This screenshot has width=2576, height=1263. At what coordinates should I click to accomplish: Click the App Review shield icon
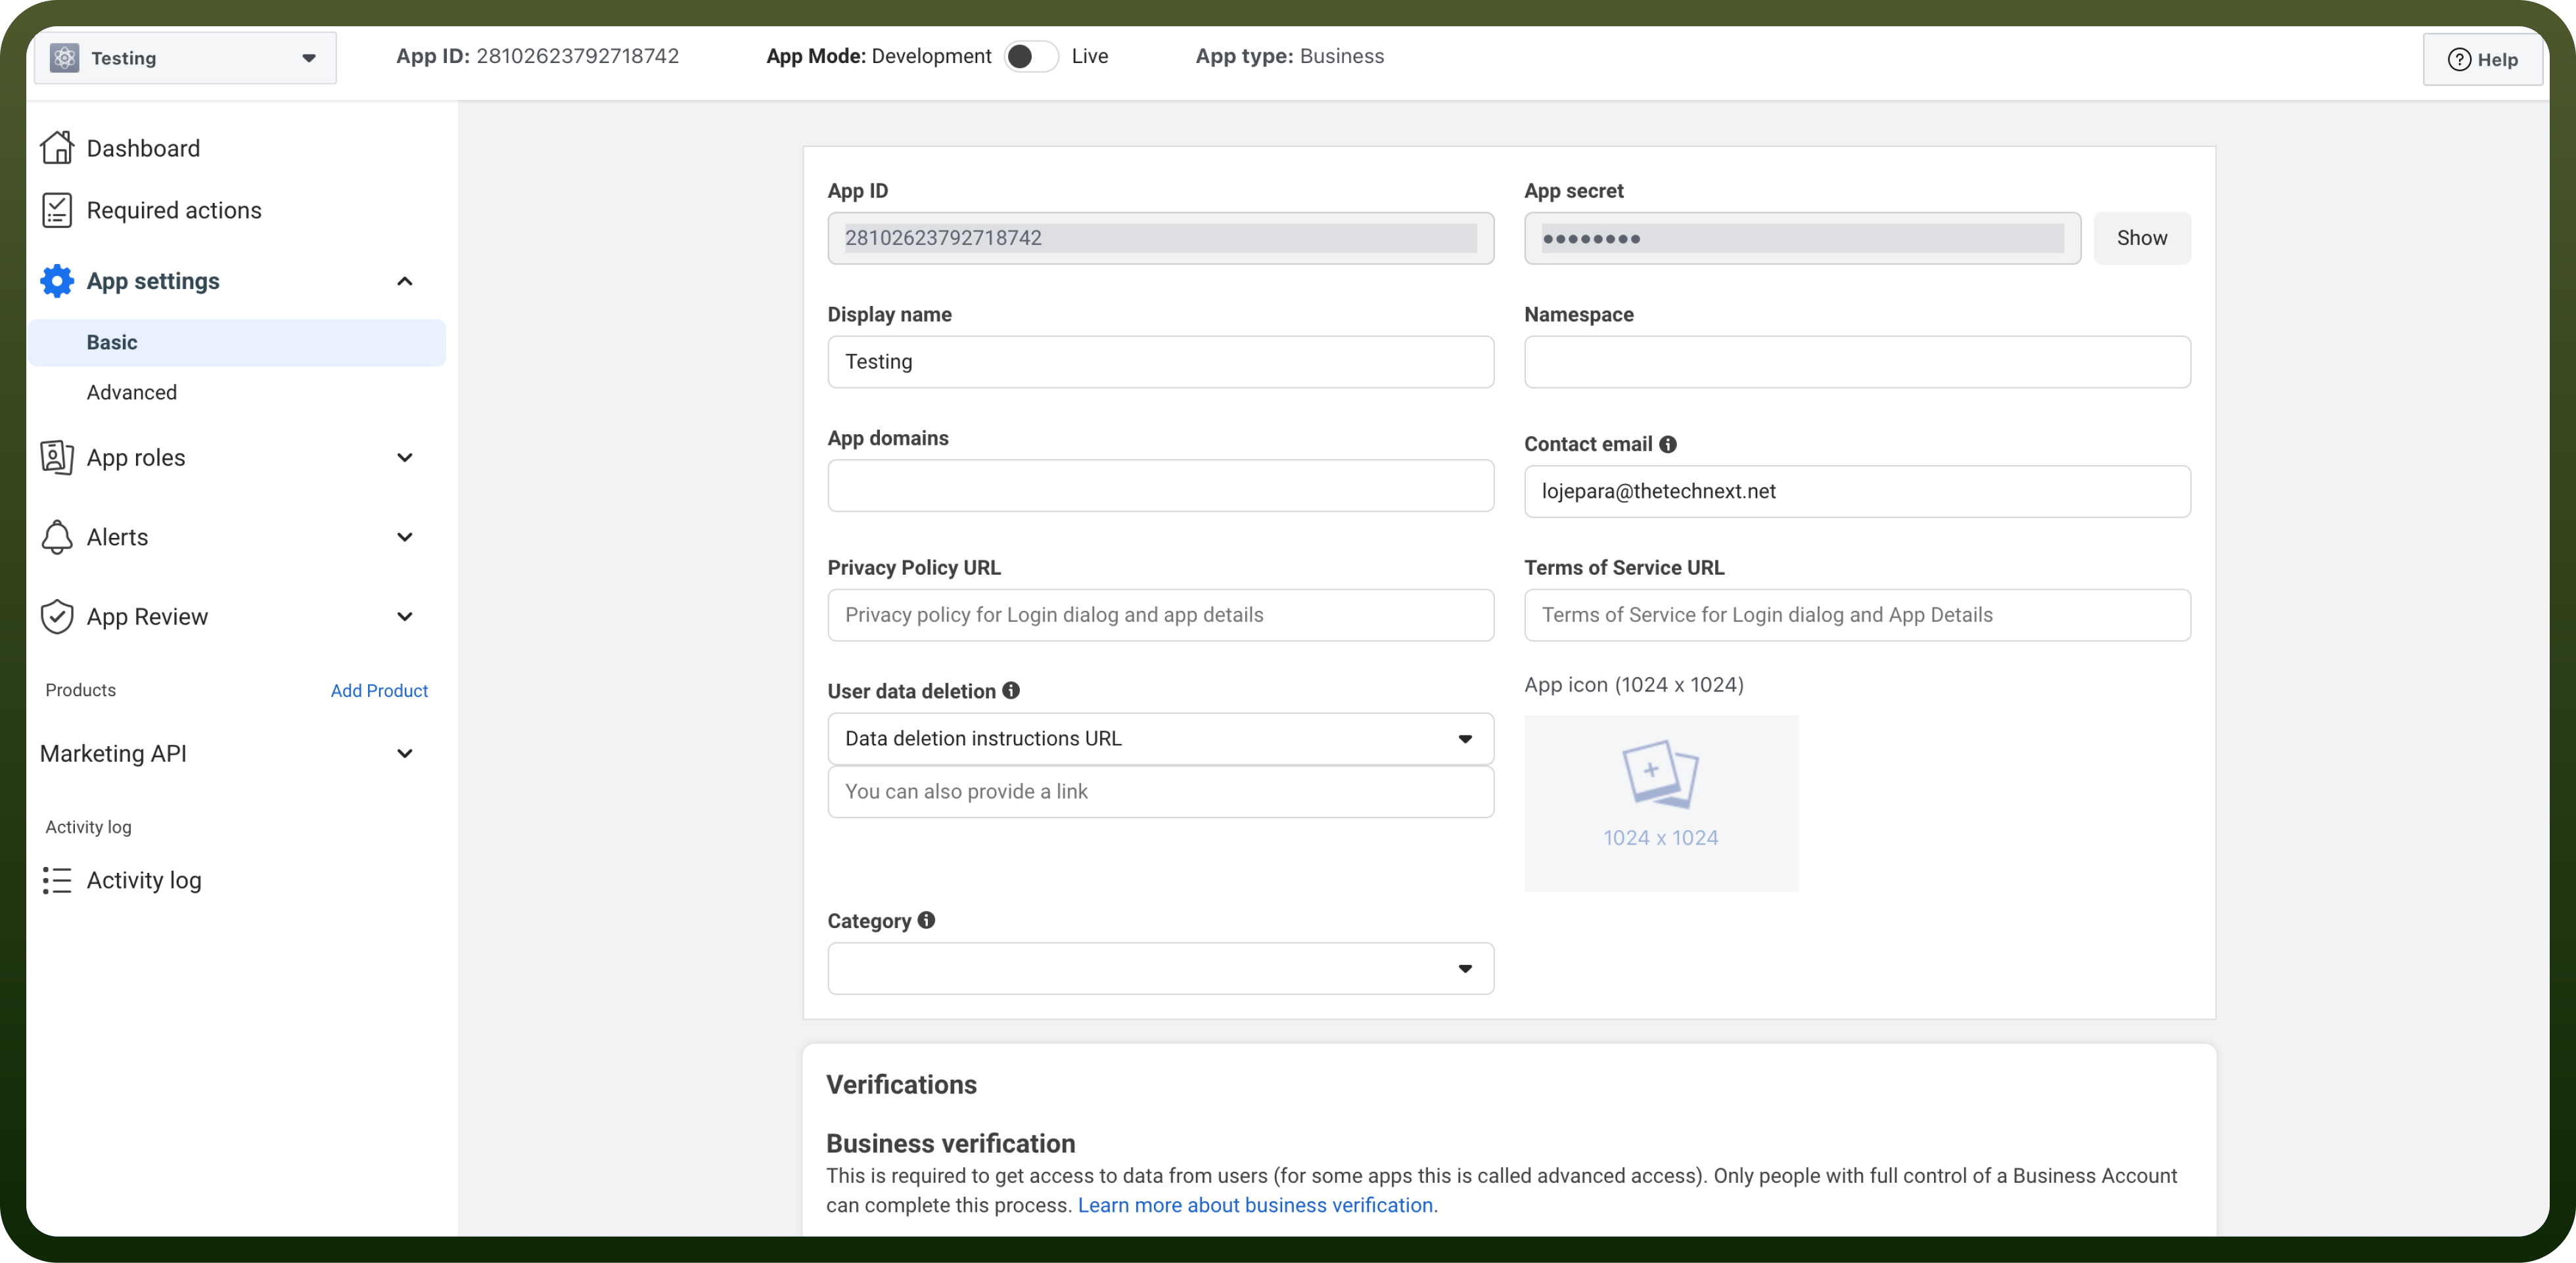(57, 617)
